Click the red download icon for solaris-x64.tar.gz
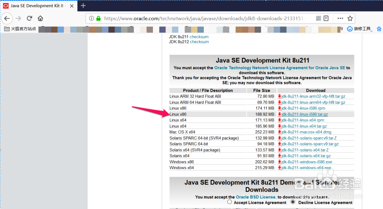Screen dimensions: 383x209 click(280, 156)
